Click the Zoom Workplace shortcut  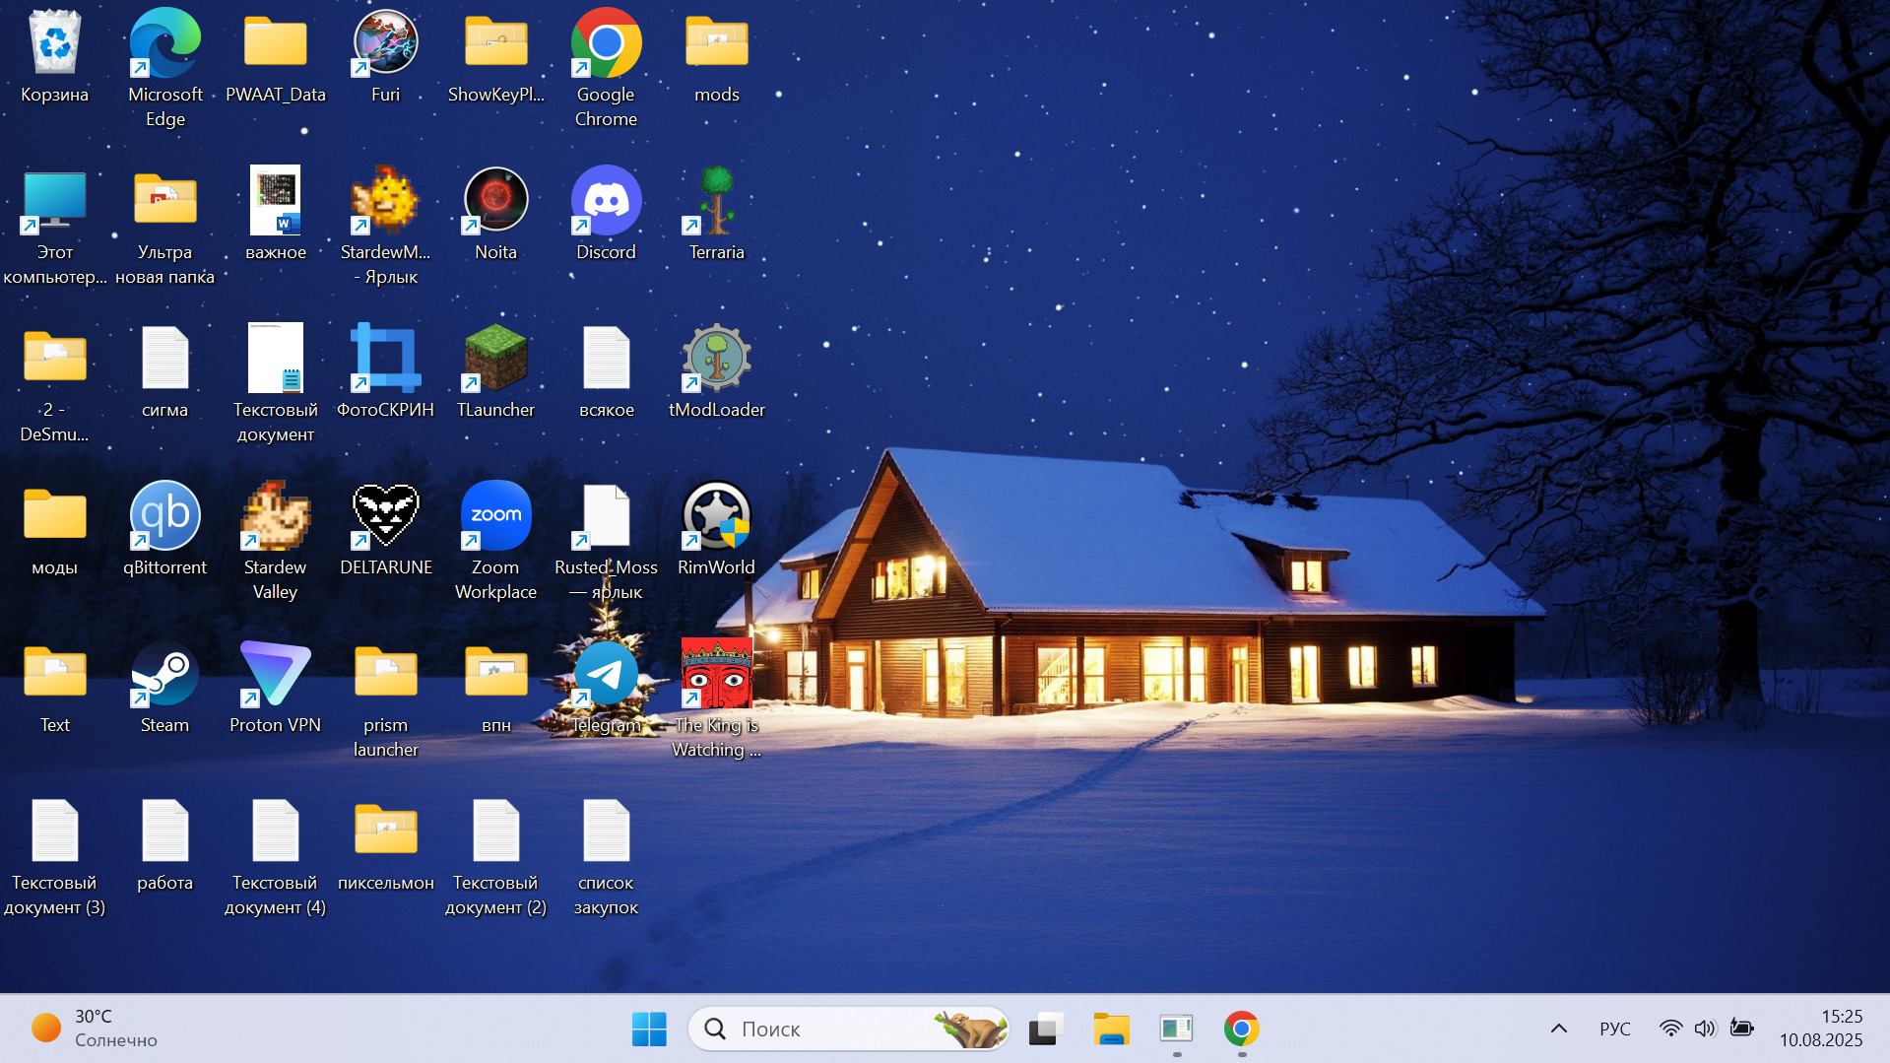495,516
